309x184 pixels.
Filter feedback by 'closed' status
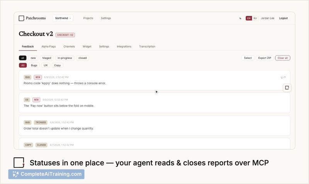(83, 58)
